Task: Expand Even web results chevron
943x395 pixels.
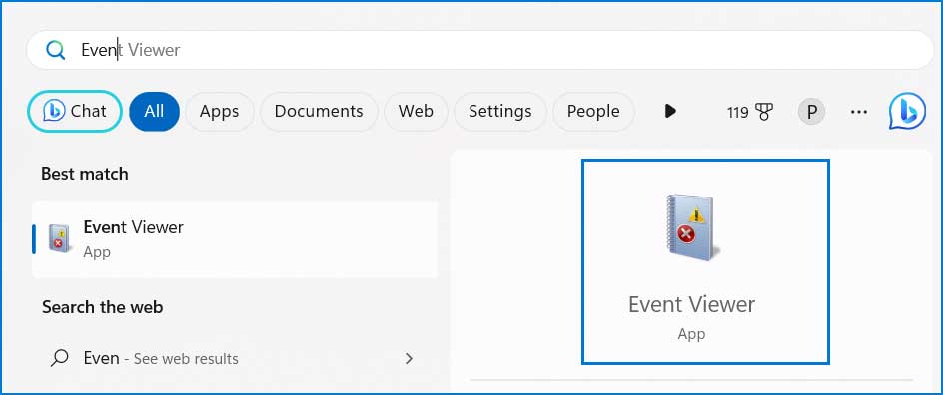Action: point(409,358)
